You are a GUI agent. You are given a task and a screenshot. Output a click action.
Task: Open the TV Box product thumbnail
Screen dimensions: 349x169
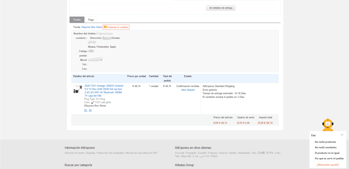[x=78, y=89]
